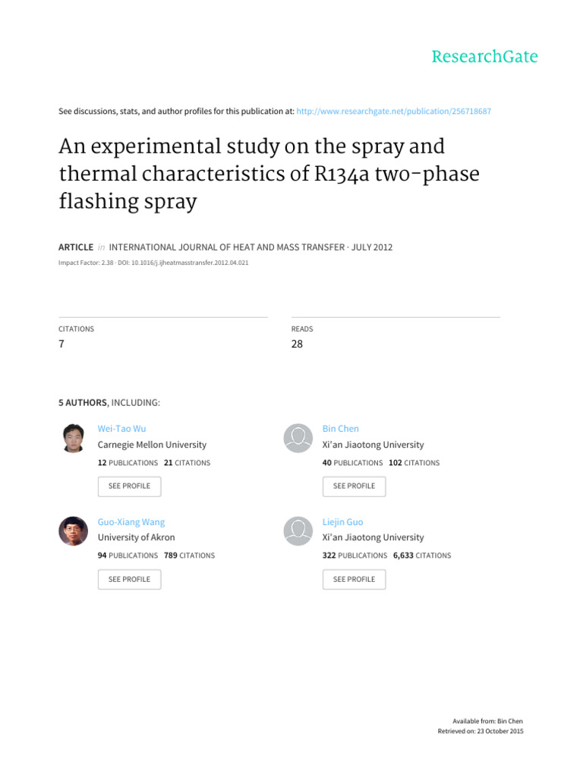The width and height of the screenshot is (583, 777).
Task: Click Guo-Xiang Wang's profile photo
Action: [74, 531]
